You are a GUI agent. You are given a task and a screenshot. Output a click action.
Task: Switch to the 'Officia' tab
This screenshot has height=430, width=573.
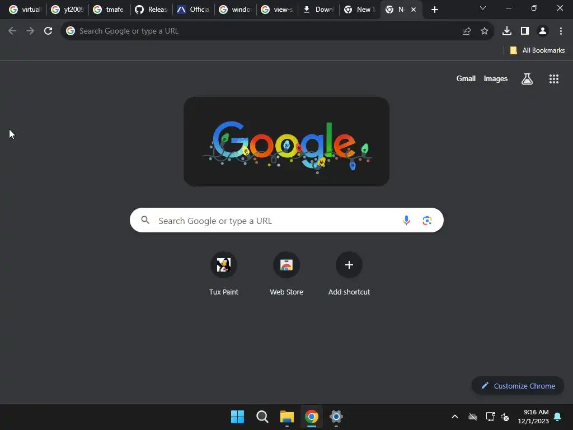point(193,10)
